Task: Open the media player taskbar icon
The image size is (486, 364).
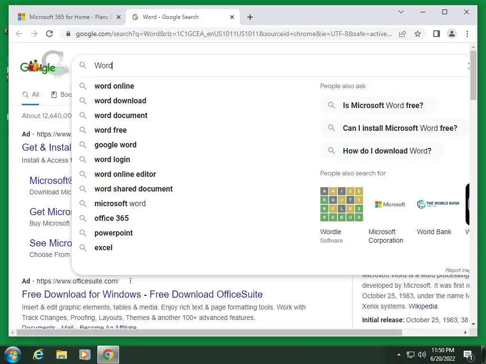Action: [84, 355]
